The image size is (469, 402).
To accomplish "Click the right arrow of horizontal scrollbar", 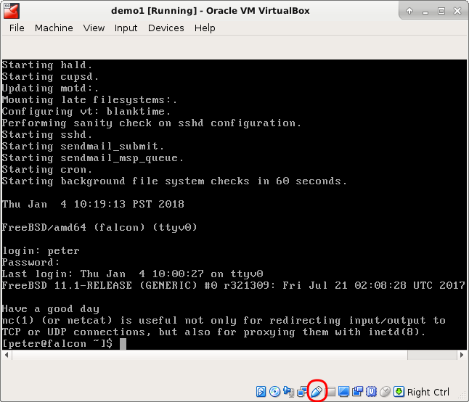I will [x=462, y=355].
